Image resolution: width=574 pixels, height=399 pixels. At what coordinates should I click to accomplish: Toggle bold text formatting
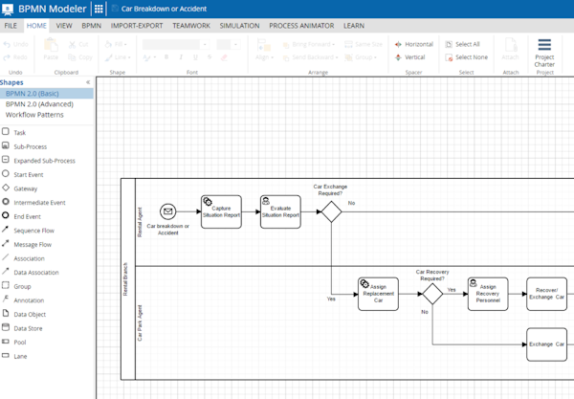pyautogui.click(x=166, y=57)
